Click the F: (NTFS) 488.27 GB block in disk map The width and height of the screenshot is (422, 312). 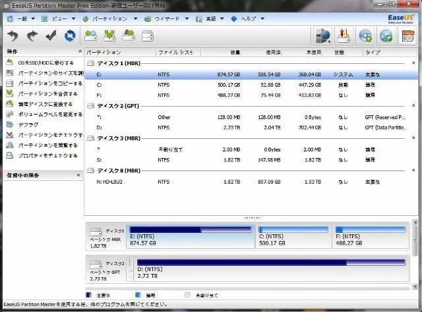point(371,236)
